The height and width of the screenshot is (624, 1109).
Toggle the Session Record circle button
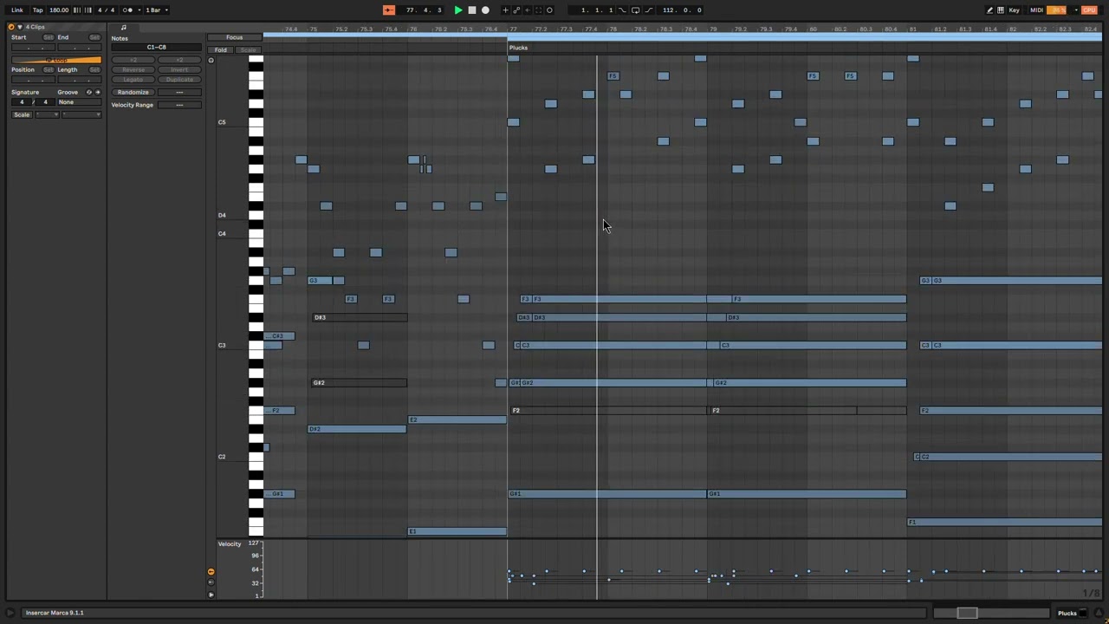pyautogui.click(x=549, y=10)
